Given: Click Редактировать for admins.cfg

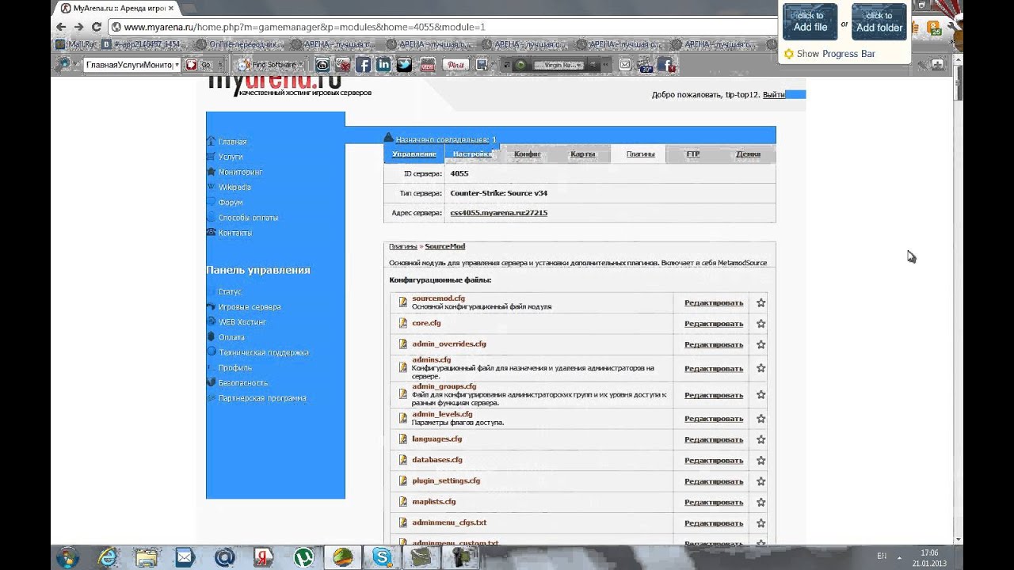Looking at the screenshot, I should 714,369.
